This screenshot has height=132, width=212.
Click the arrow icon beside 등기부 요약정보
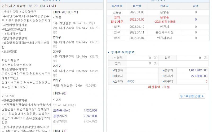coord(109,52)
